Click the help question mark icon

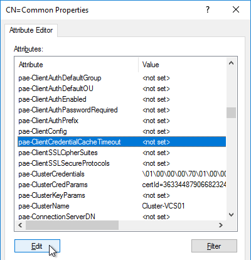coord(208,9)
